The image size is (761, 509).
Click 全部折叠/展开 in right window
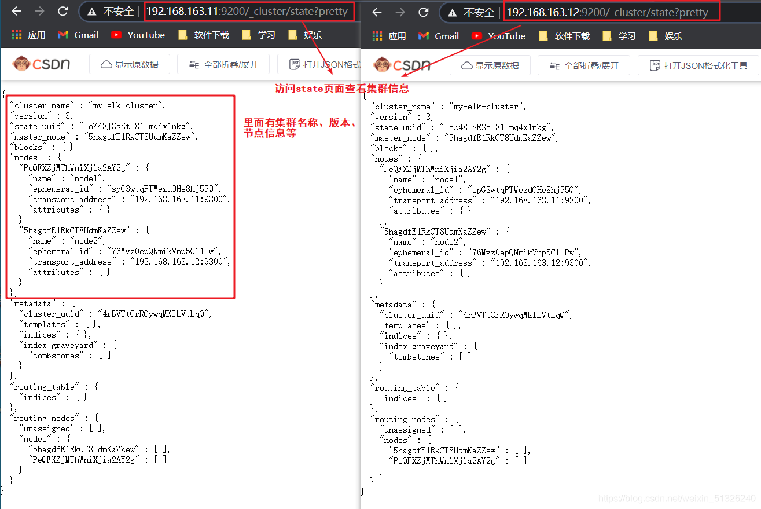(584, 65)
